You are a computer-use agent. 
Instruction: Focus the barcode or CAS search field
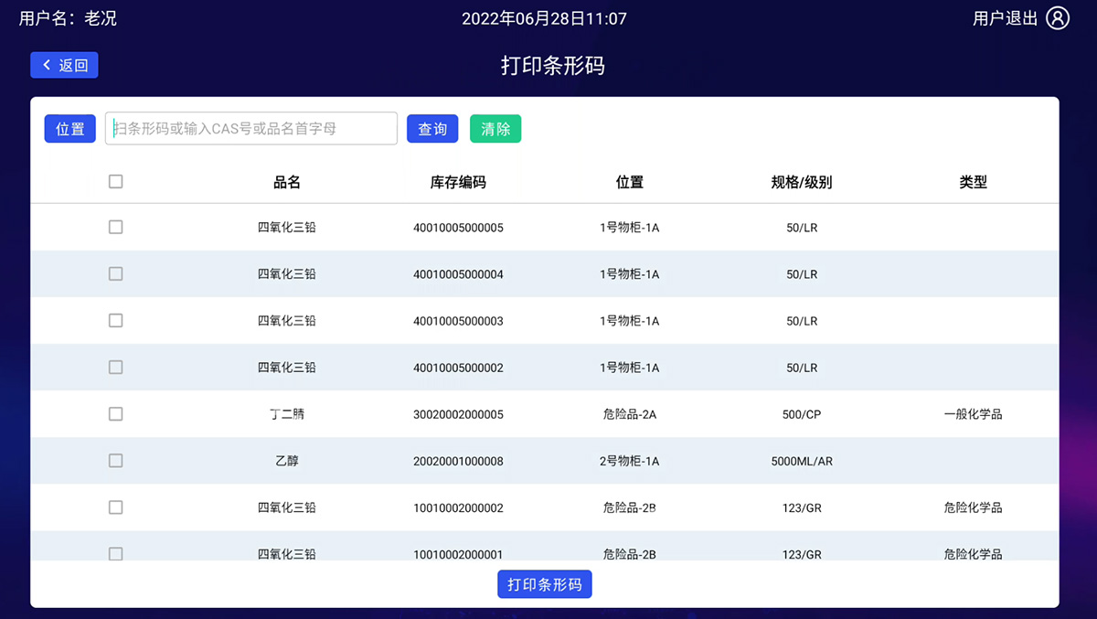pos(251,129)
